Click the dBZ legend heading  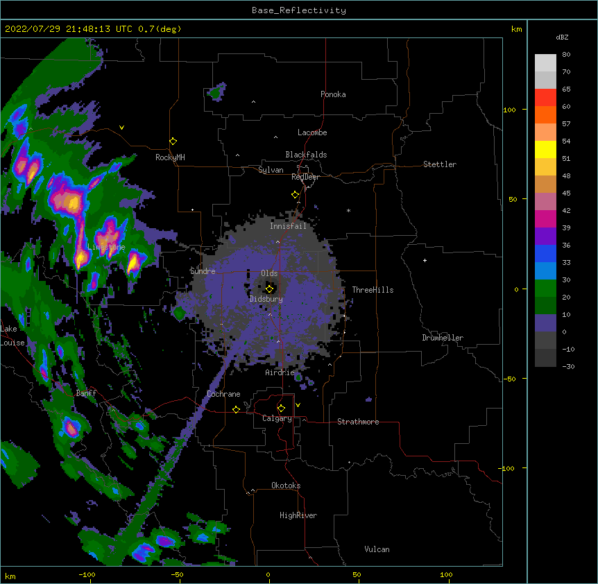pos(562,37)
